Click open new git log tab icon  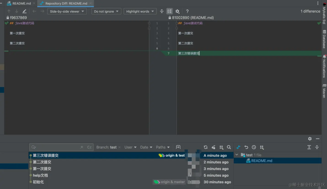[x=178, y=147]
